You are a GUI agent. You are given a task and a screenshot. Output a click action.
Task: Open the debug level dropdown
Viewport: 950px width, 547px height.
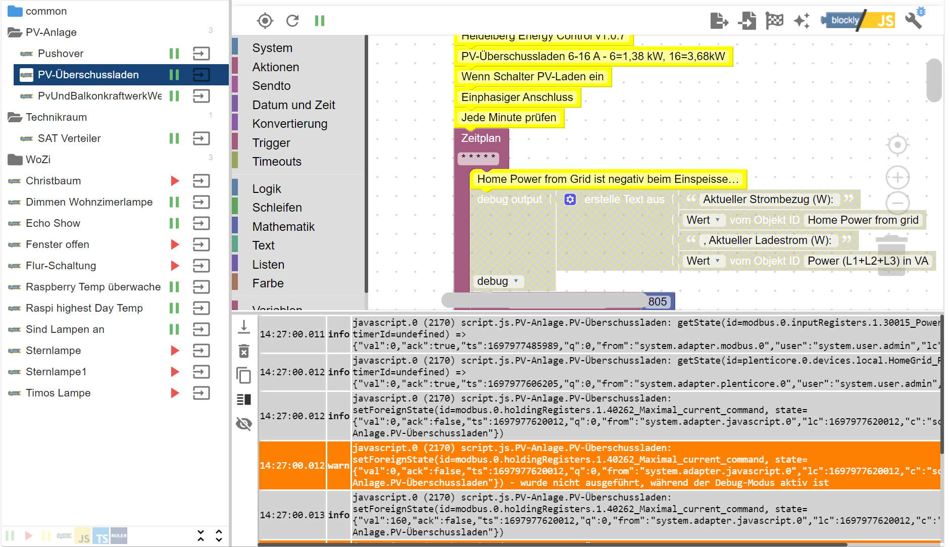coord(498,281)
